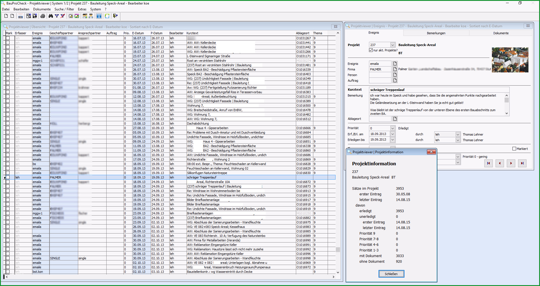Click the grey overlapping circles icon
The height and width of the screenshot is (286, 540).
tap(71, 16)
